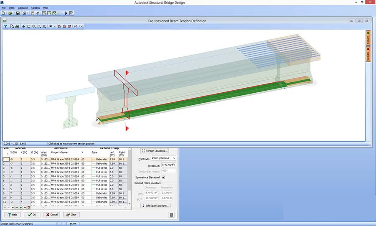The height and width of the screenshot is (226, 376).
Task: Click the Property Name cell in row 5
Action: pyautogui.click(x=66, y=176)
